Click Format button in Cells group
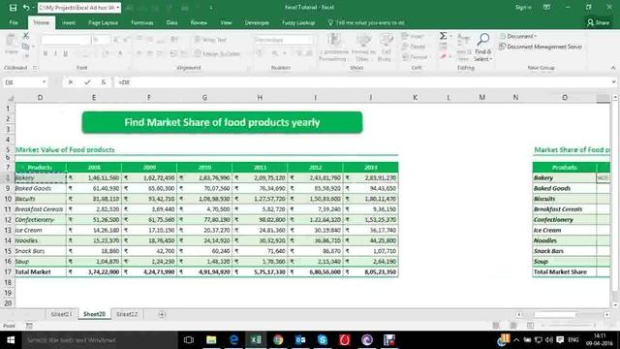The image size is (620, 349). (x=415, y=57)
